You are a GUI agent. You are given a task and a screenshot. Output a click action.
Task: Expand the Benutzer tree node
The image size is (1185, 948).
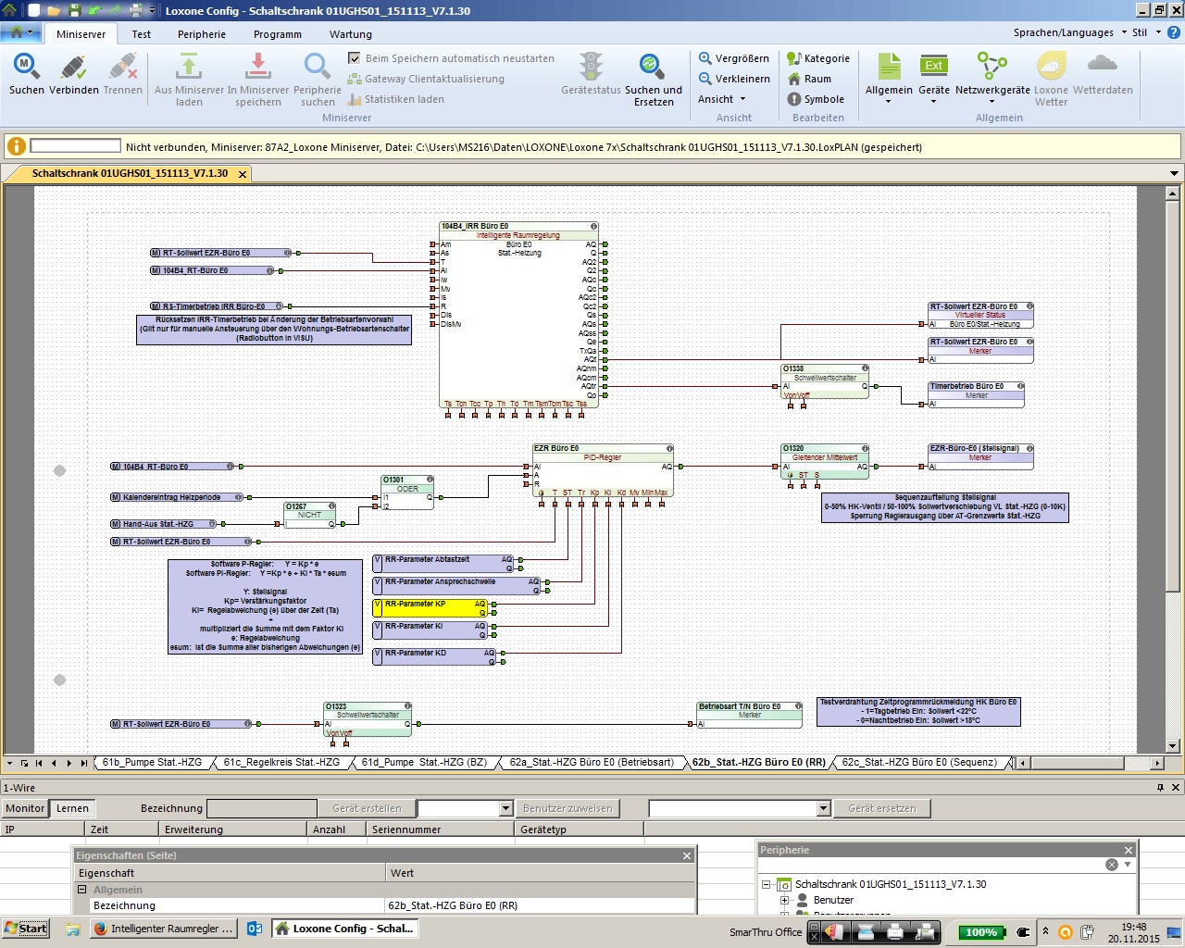(784, 900)
